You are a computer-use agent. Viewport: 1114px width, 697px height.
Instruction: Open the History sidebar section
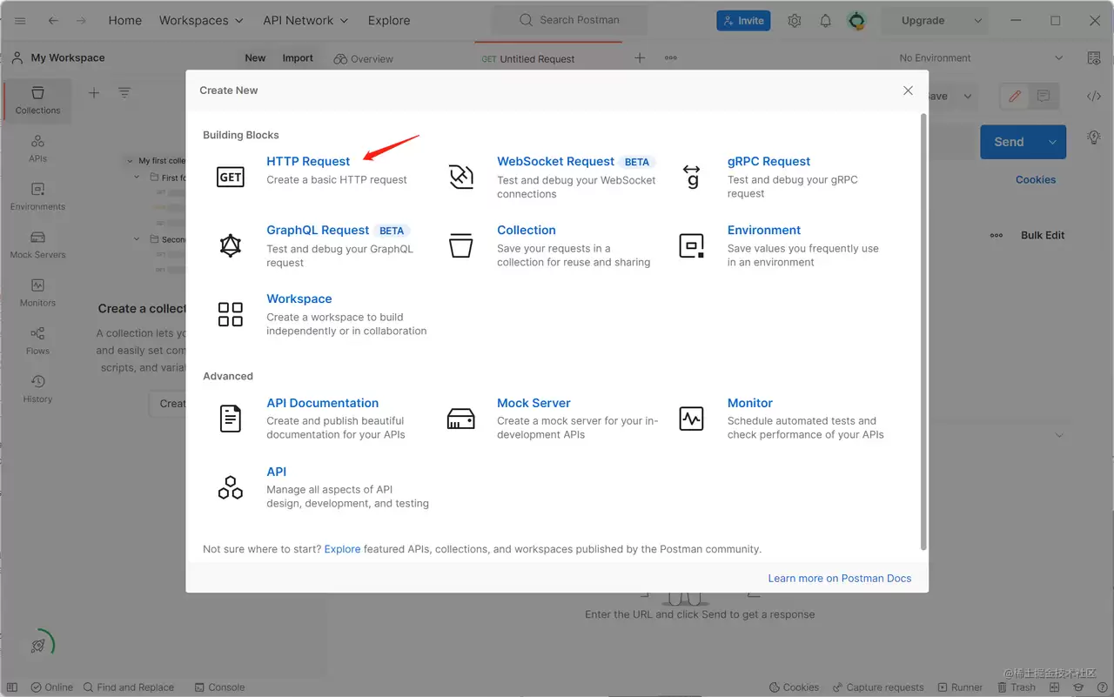click(x=37, y=388)
